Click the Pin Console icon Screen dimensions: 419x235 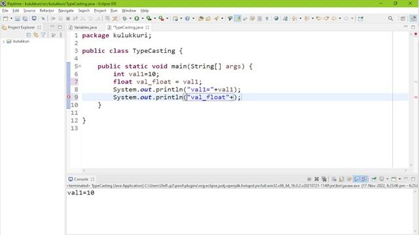coord(374,179)
